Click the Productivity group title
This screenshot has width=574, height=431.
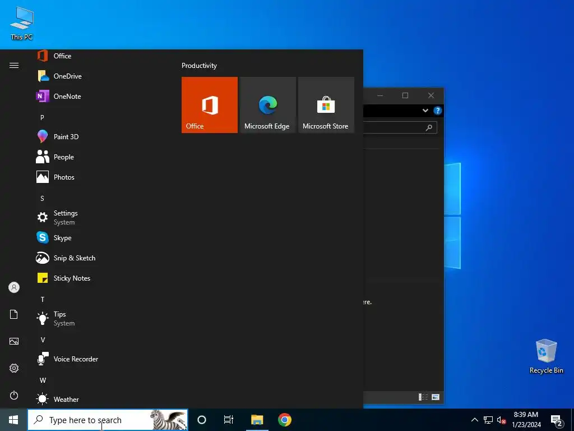(x=199, y=66)
